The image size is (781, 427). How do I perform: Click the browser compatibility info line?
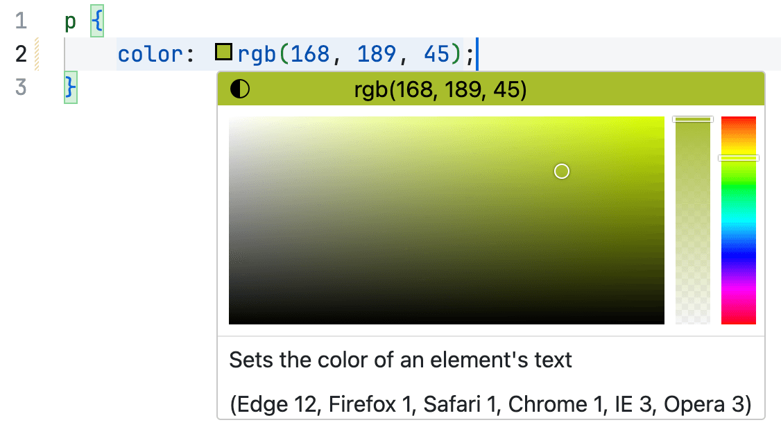coord(490,402)
